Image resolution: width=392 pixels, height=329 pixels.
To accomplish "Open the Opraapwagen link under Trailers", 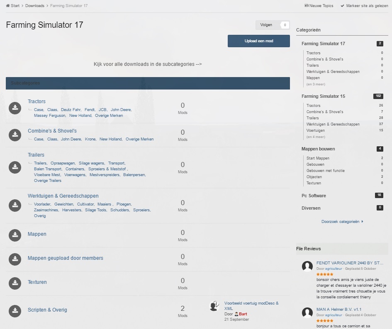I will click(x=63, y=163).
